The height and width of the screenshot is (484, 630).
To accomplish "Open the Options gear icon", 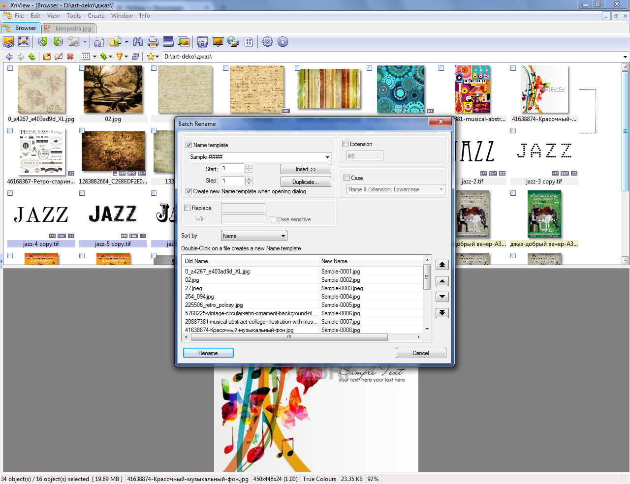I will click(x=267, y=42).
